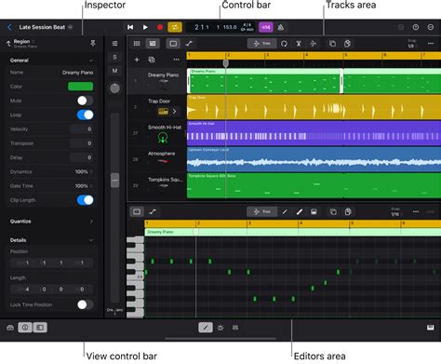Click the Smooth Hi-Hat track icon
Screen dimensions: 441x364
[x=163, y=138]
